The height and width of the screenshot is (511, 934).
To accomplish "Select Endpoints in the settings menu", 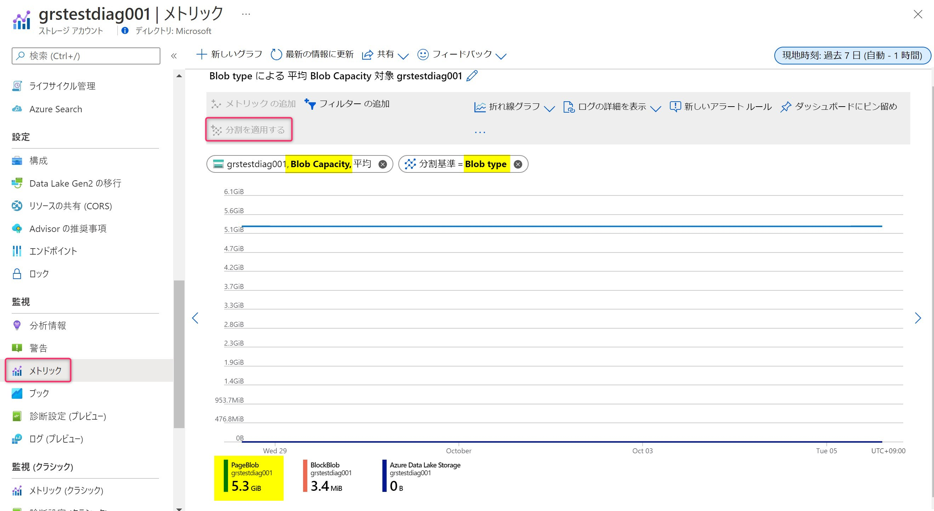I will tap(53, 251).
